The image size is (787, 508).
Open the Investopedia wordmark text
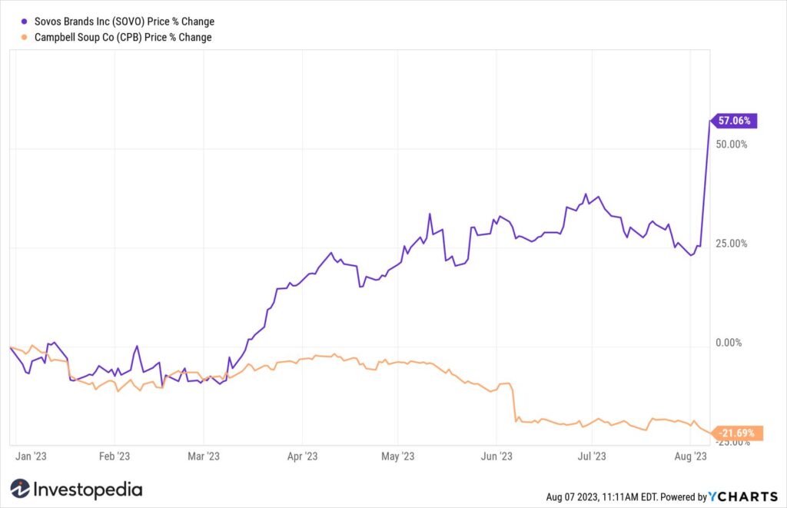click(x=88, y=490)
